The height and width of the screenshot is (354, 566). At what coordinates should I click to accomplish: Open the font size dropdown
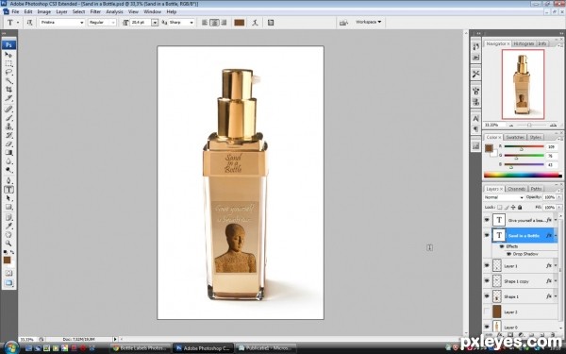pyautogui.click(x=155, y=23)
